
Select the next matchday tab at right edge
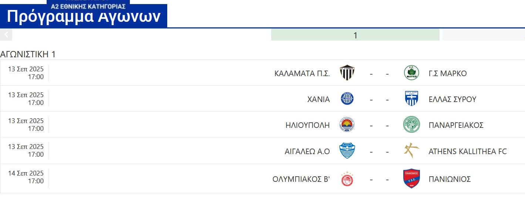(x=483, y=35)
